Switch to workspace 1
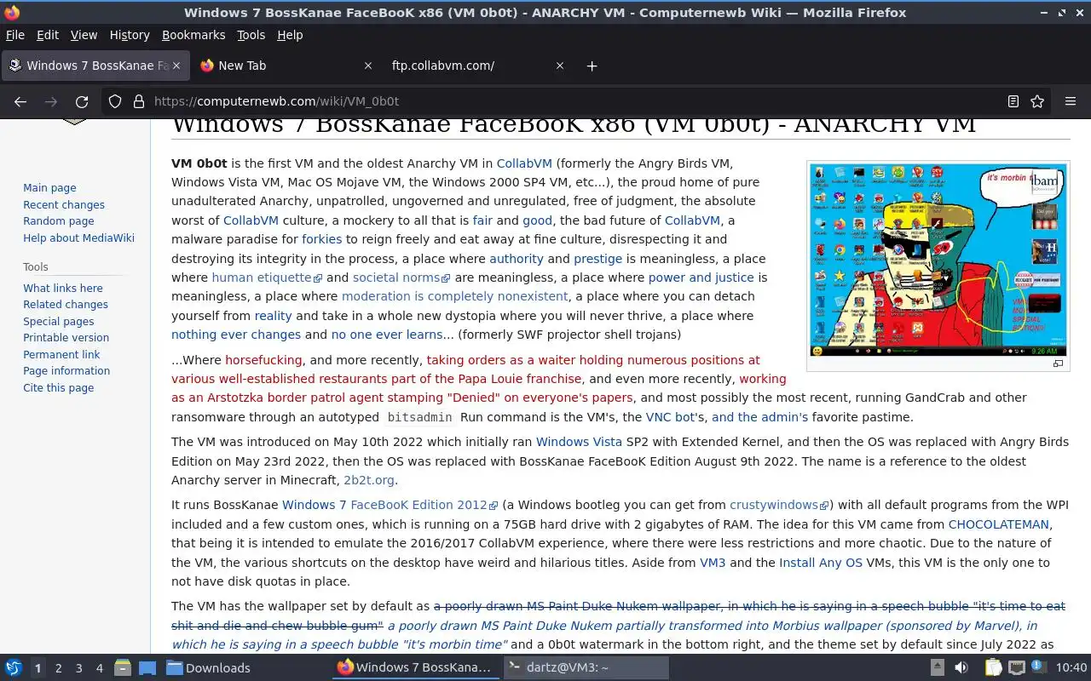This screenshot has height=681, width=1091. [38, 668]
